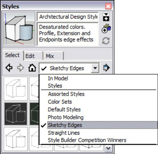Select Default Styles collection
This screenshot has height=154, width=158.
click(x=64, y=109)
